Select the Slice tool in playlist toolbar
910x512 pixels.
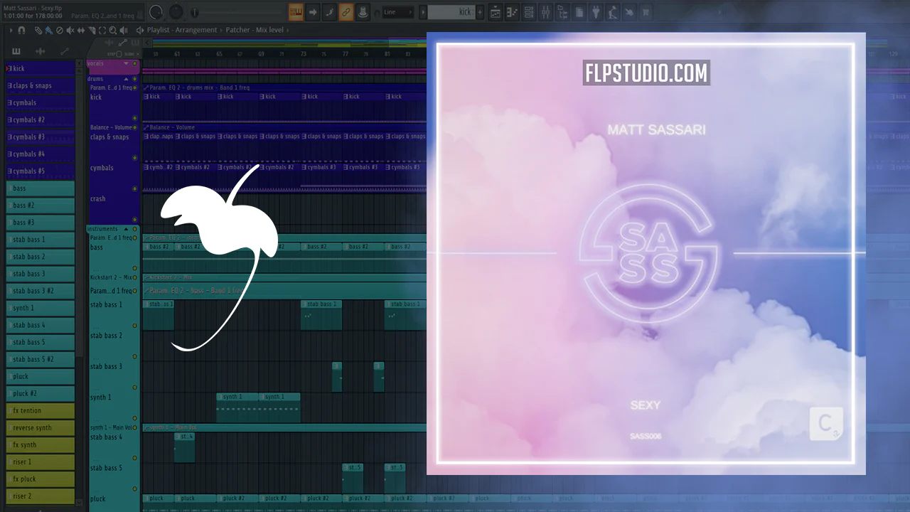pyautogui.click(x=92, y=30)
